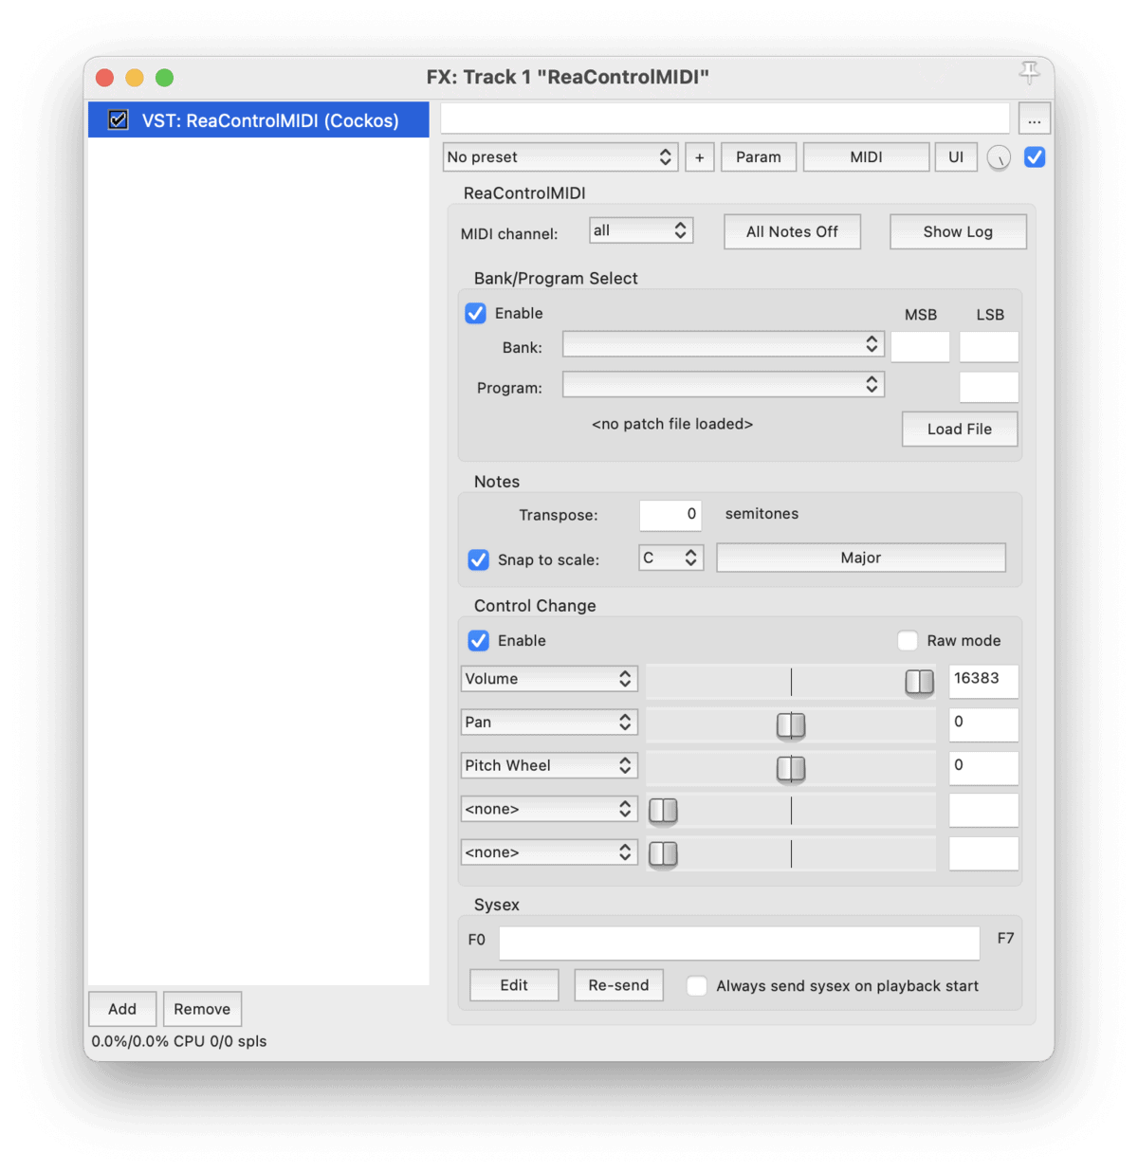Check Always send sysex on playback start

697,986
